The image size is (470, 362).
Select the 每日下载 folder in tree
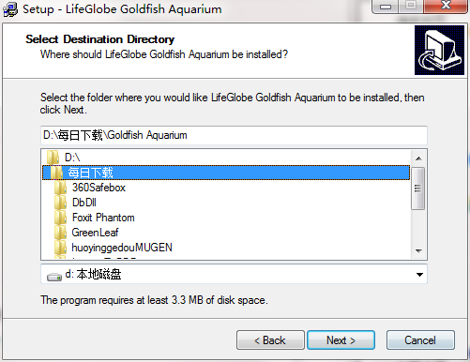coord(226,173)
